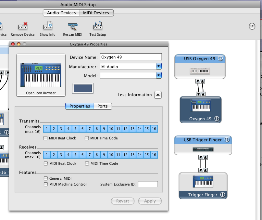Click USB Oxygen 49 down-arrow output port
262x220 pixels.
(198, 81)
